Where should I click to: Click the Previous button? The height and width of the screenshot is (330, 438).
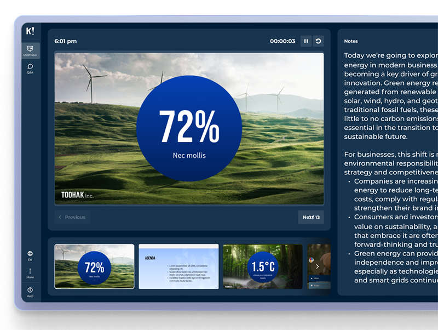(72, 217)
